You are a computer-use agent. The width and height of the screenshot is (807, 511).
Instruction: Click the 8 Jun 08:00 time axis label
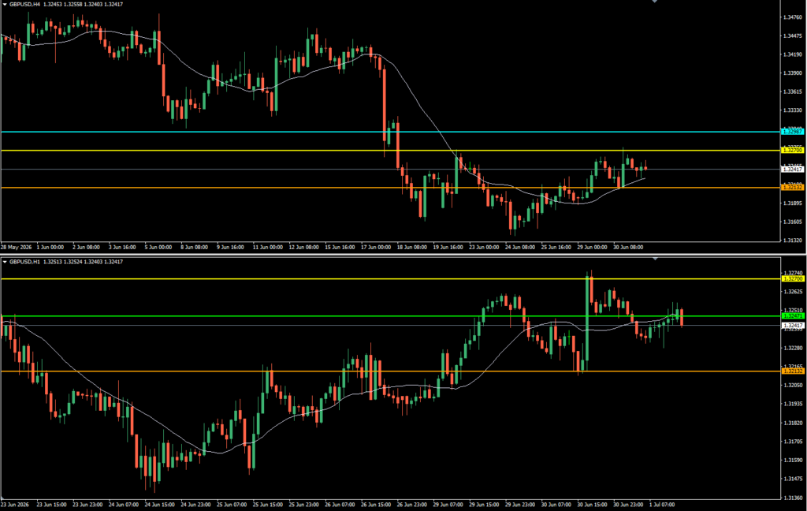(x=194, y=248)
